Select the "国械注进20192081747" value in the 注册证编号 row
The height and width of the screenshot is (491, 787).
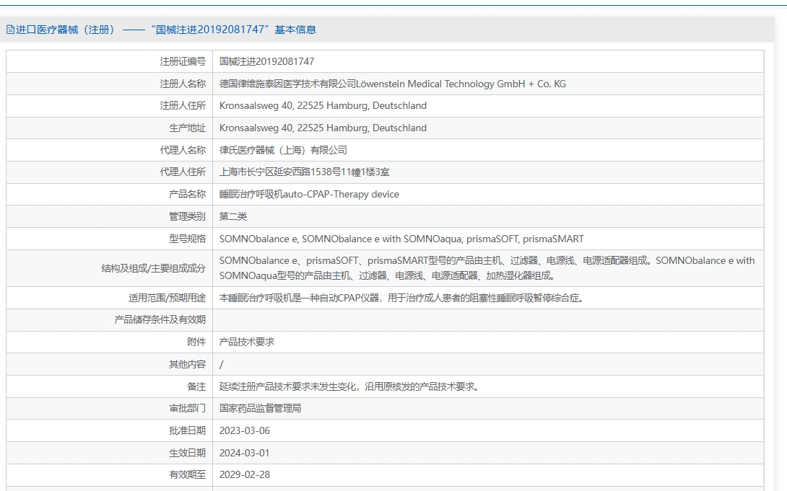click(267, 61)
